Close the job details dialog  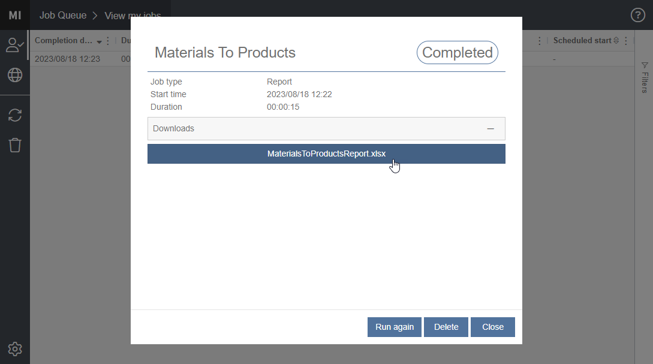493,327
